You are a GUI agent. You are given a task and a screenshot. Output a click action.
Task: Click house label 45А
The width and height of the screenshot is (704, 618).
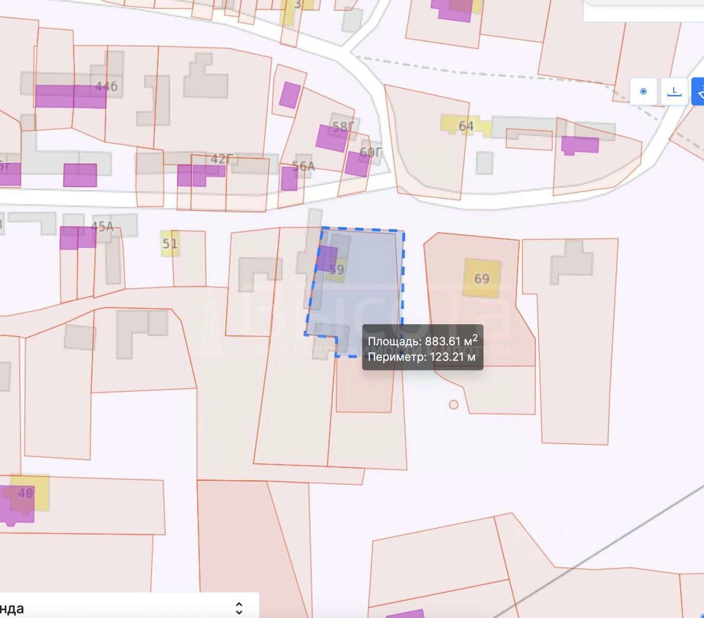102,226
